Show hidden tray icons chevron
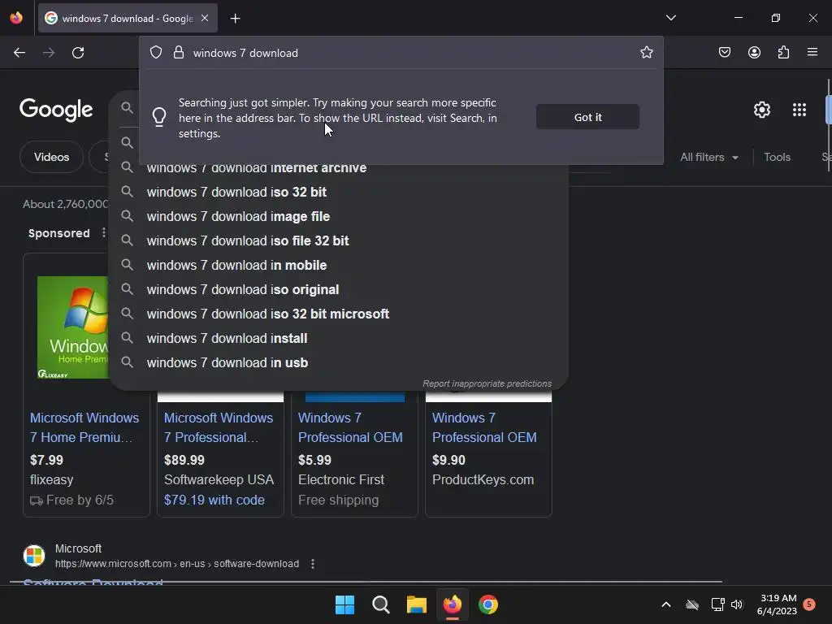 tap(666, 604)
